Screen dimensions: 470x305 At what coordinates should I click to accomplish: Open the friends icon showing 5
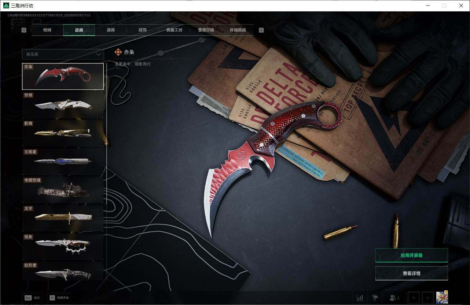pos(394,298)
